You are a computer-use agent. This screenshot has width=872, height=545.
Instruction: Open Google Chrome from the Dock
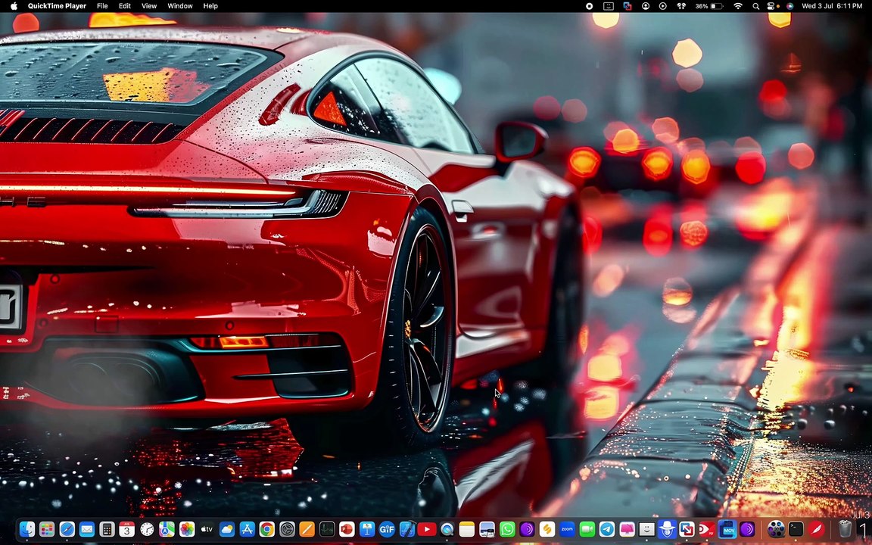[267, 529]
